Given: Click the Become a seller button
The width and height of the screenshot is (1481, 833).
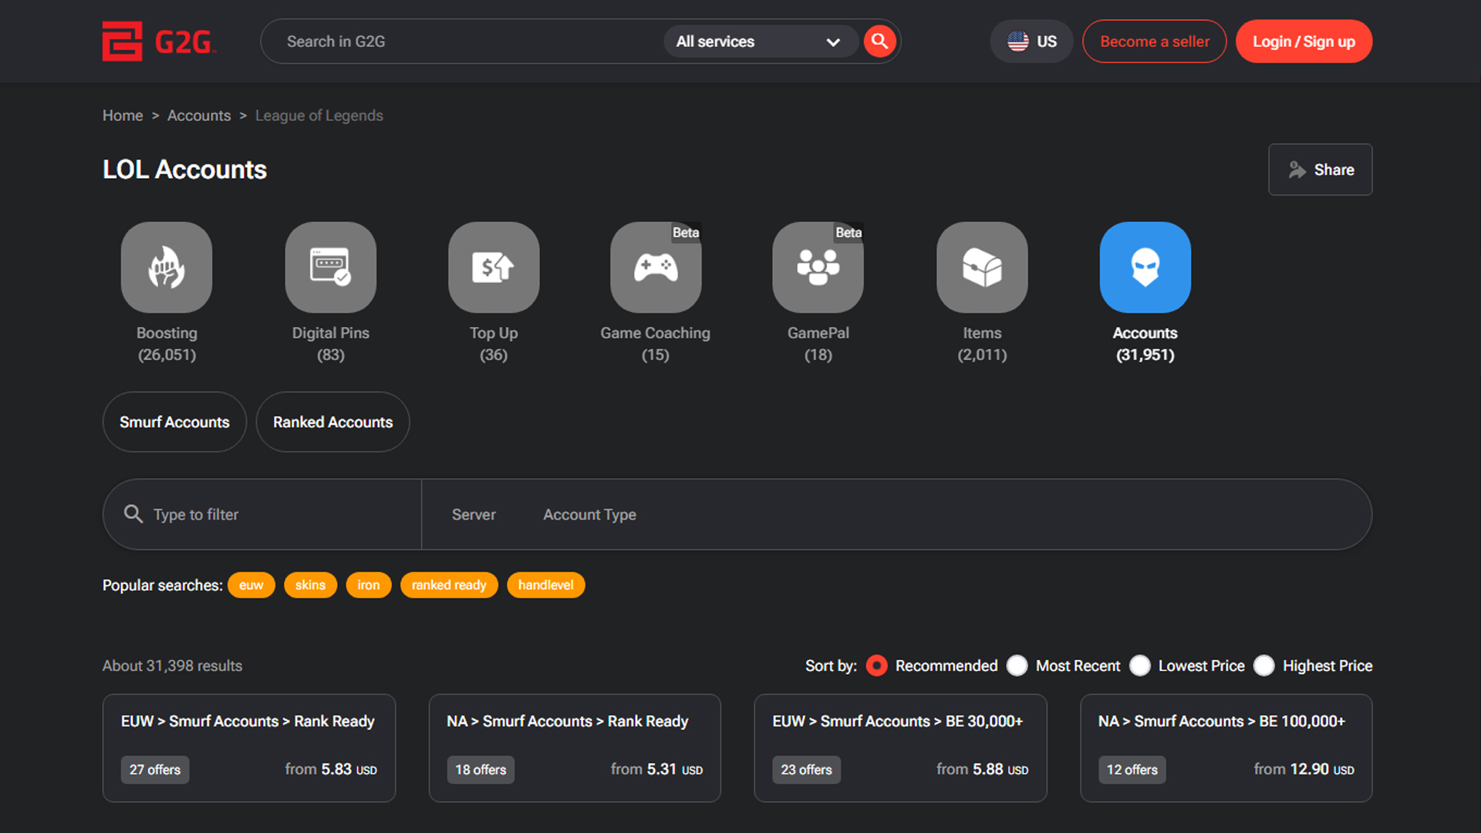Looking at the screenshot, I should tap(1154, 42).
